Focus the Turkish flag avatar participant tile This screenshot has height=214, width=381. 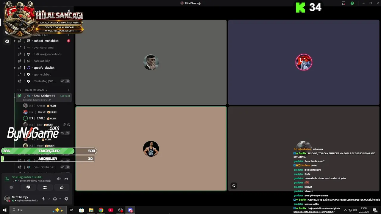[304, 62]
